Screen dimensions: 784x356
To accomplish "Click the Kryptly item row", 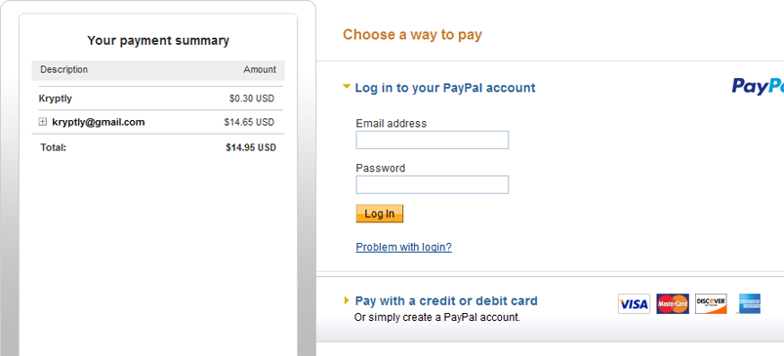I will click(x=158, y=99).
